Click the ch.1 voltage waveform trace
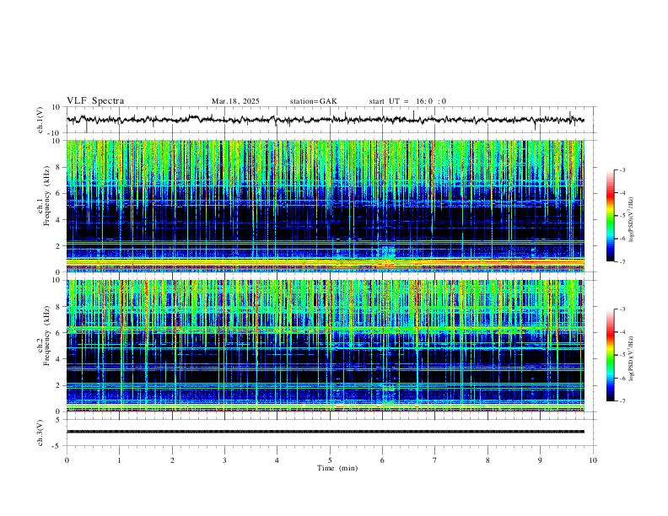The width and height of the screenshot is (668, 516). 325,120
